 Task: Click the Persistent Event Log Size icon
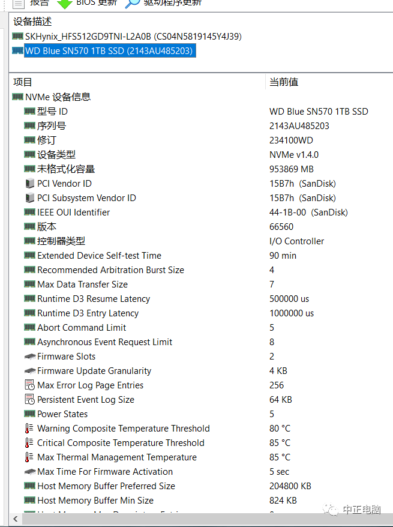(30, 400)
